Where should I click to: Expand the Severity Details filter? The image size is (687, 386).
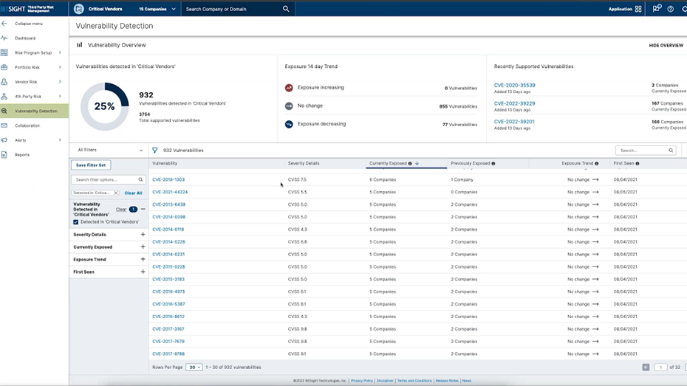point(143,235)
